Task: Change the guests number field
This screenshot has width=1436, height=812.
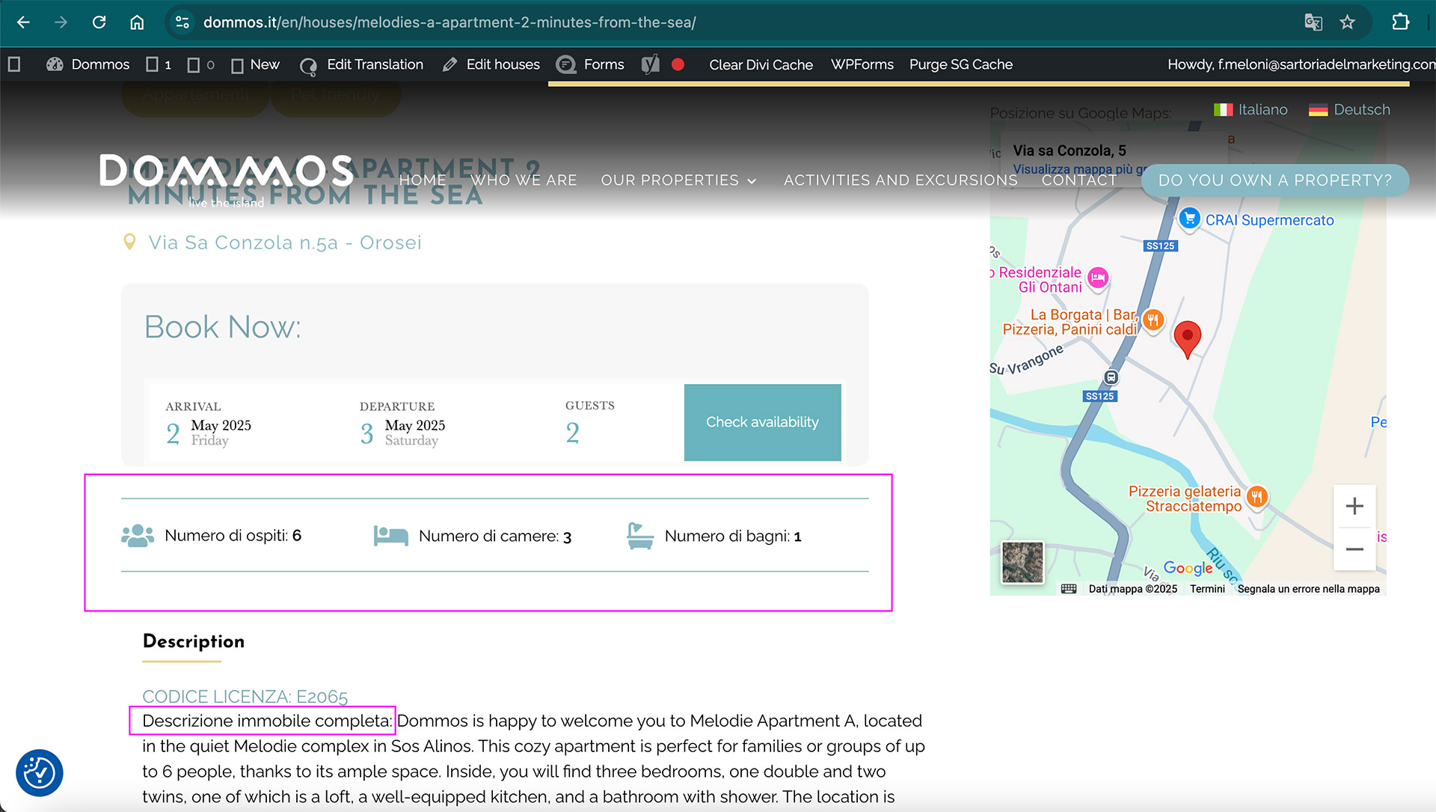Action: [573, 432]
